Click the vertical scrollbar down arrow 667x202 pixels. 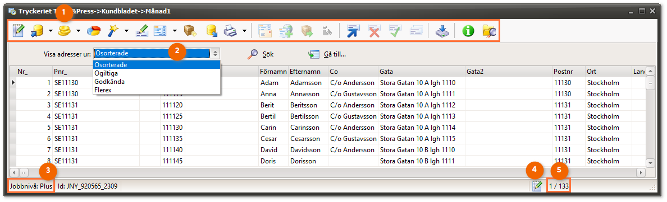650,163
